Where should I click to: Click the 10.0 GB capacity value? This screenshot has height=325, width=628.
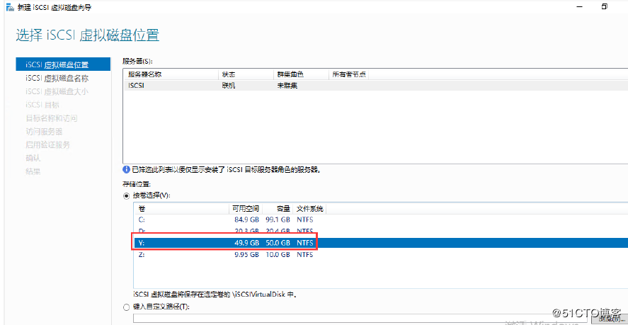click(278, 254)
